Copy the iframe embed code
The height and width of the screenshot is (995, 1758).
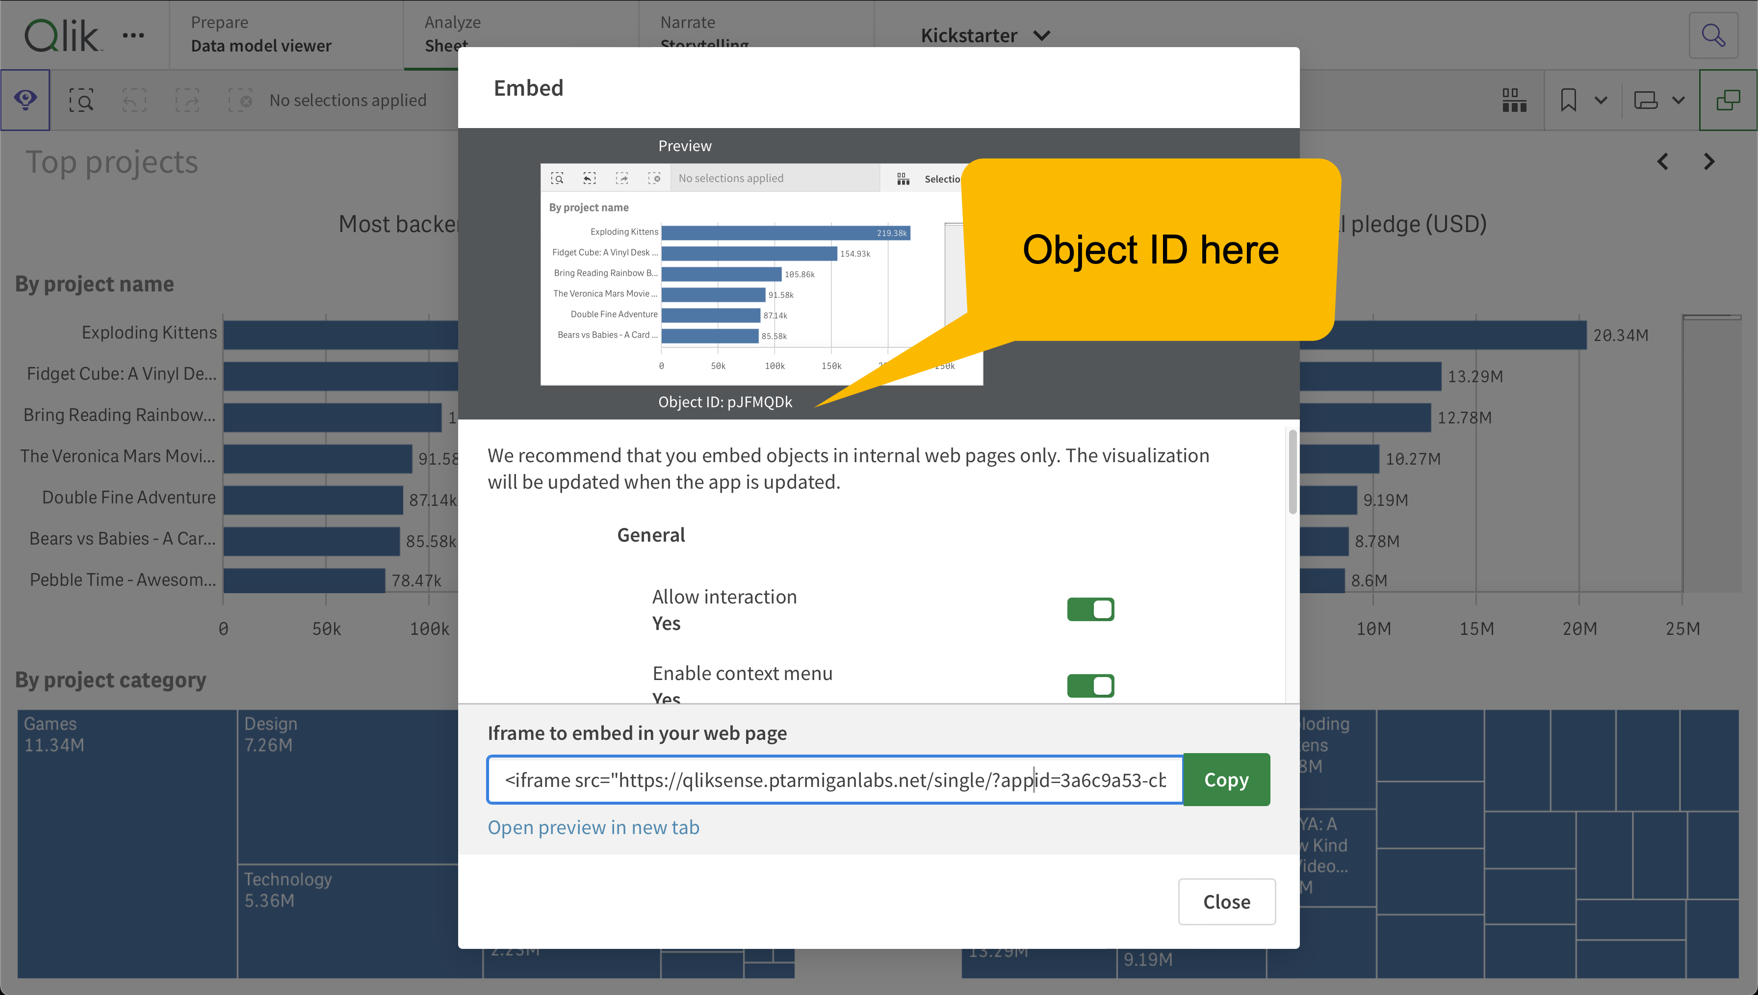point(1226,779)
